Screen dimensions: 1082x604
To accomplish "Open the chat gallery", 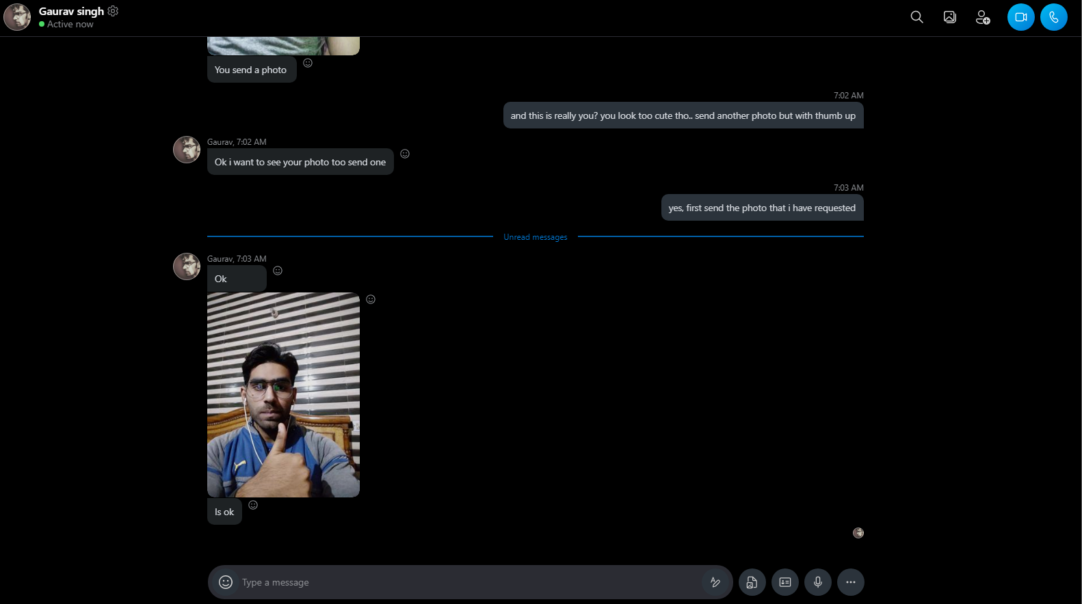I will (x=949, y=17).
